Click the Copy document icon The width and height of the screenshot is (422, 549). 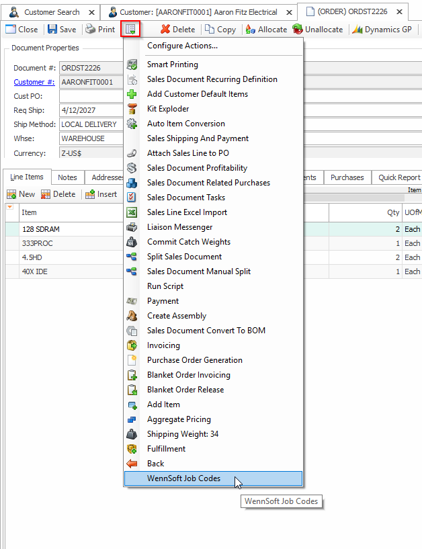210,30
